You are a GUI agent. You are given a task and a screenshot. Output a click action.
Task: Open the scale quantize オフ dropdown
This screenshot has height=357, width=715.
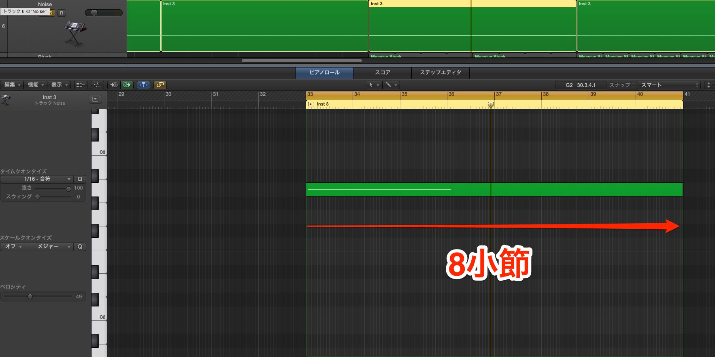click(x=13, y=247)
